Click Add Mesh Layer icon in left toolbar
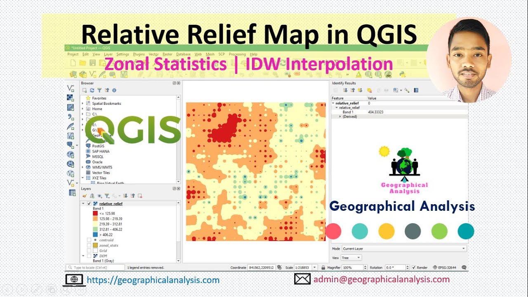The width and height of the screenshot is (528, 297). point(71,107)
